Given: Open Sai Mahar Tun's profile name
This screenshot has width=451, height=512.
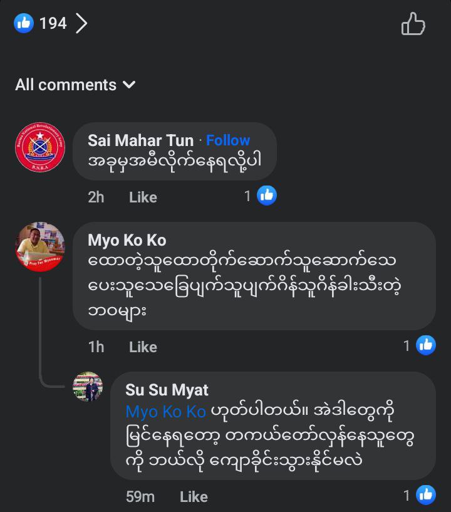Looking at the screenshot, I should [140, 140].
